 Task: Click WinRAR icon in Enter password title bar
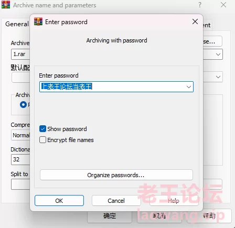(38, 21)
